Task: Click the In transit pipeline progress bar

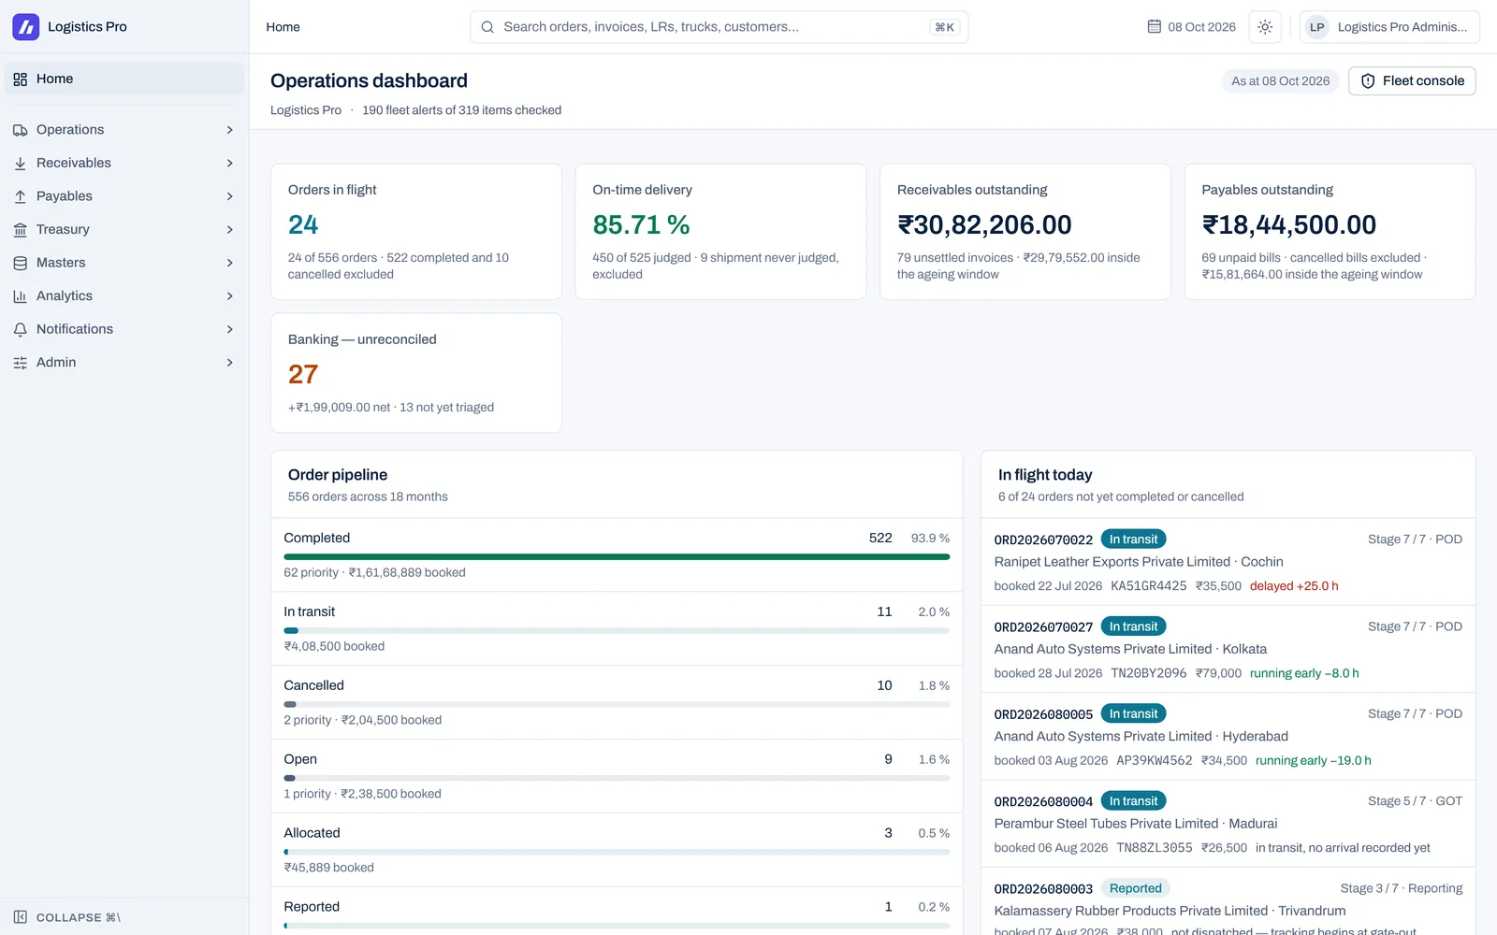Action: (617, 631)
